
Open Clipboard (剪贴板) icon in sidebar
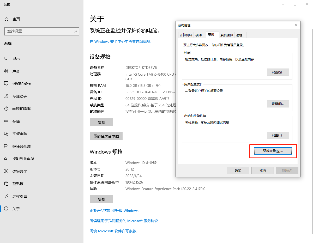click(x=7, y=184)
